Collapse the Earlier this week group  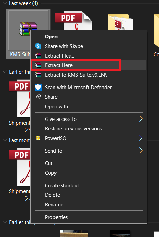coord(5,72)
